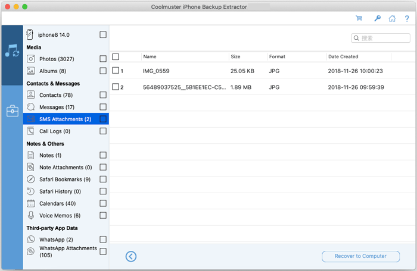The width and height of the screenshot is (417, 271).
Task: Click the Note Attachments paperclip icon
Action: point(31,167)
